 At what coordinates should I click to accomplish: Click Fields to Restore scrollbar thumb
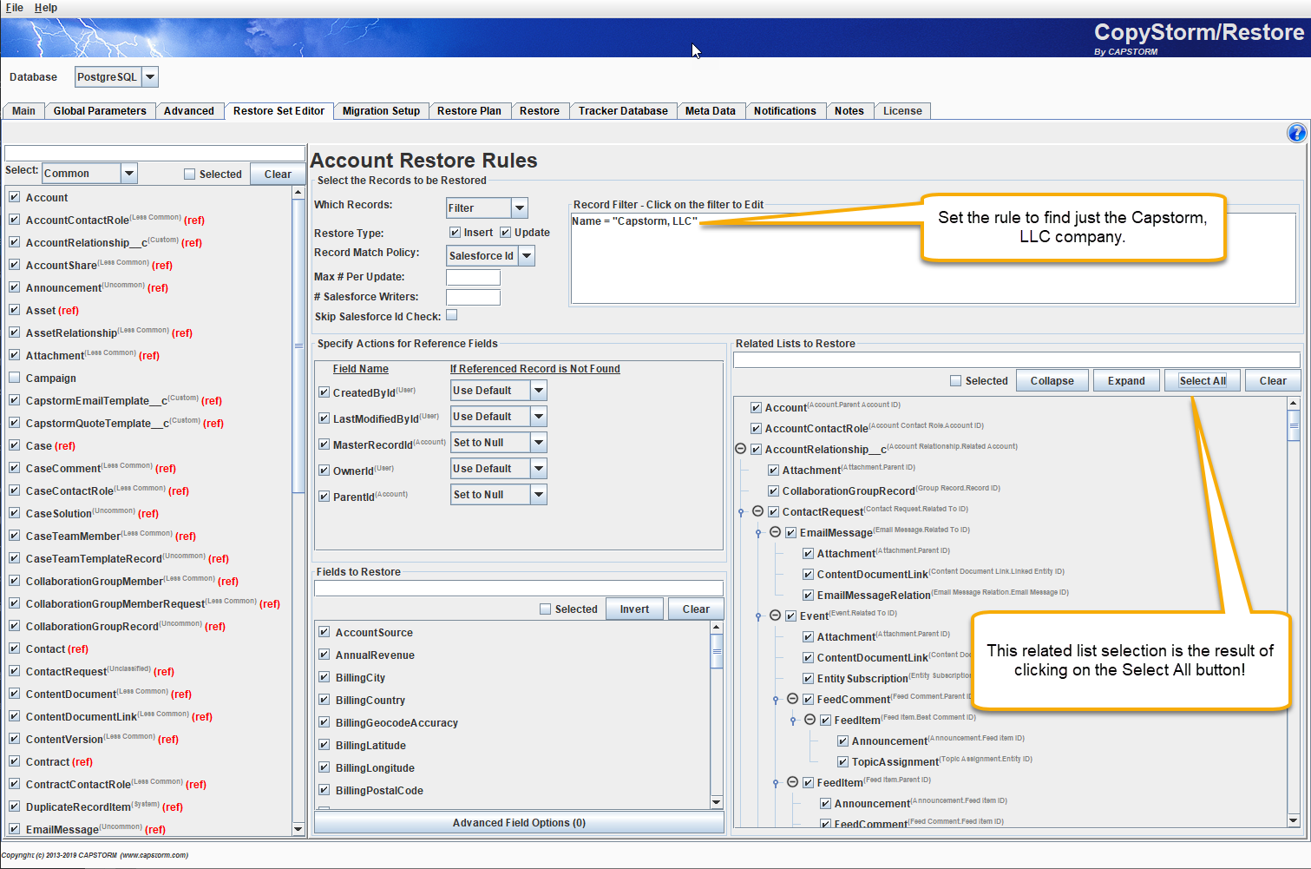(717, 651)
